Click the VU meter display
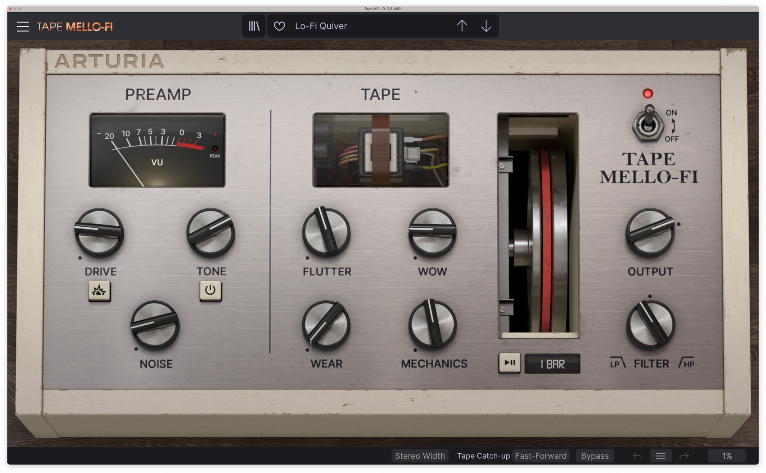The width and height of the screenshot is (766, 473). pyautogui.click(x=157, y=150)
